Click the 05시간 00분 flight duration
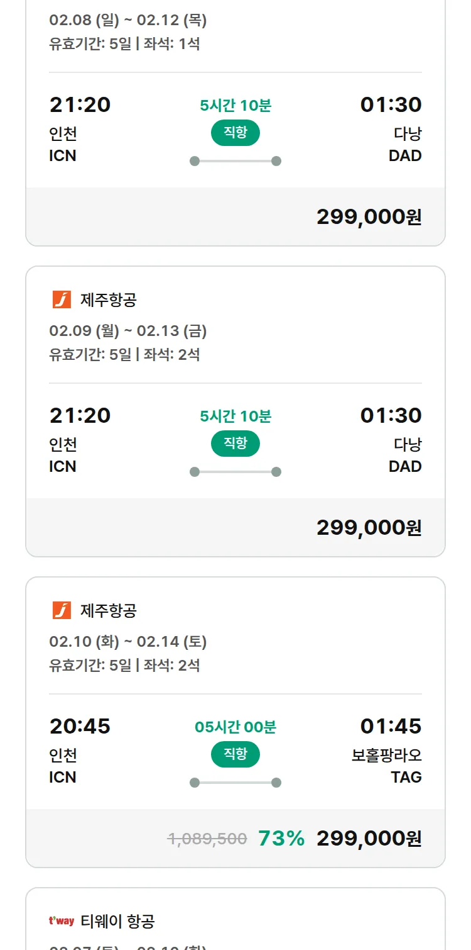The width and height of the screenshot is (471, 950). 235,727
